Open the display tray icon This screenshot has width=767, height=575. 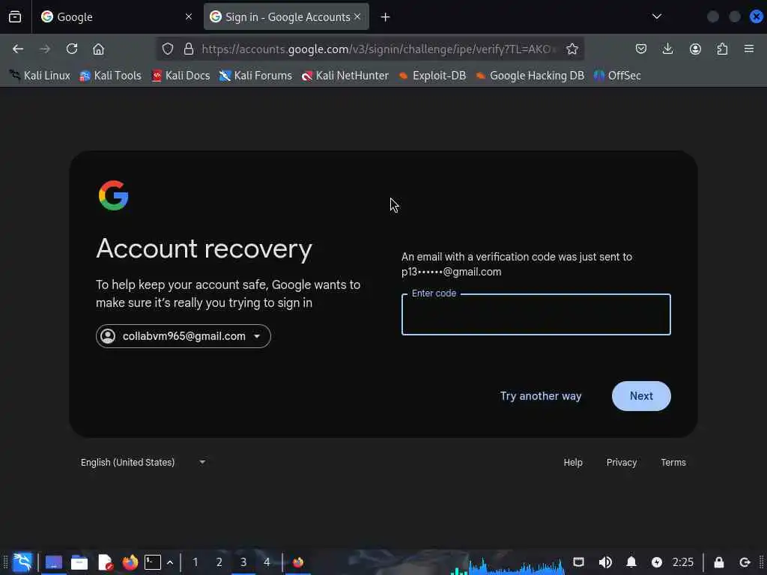point(579,562)
